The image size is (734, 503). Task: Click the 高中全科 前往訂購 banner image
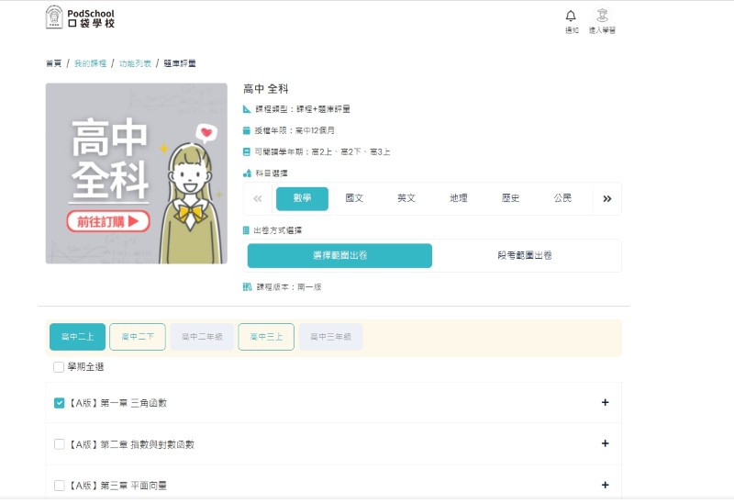click(x=136, y=173)
